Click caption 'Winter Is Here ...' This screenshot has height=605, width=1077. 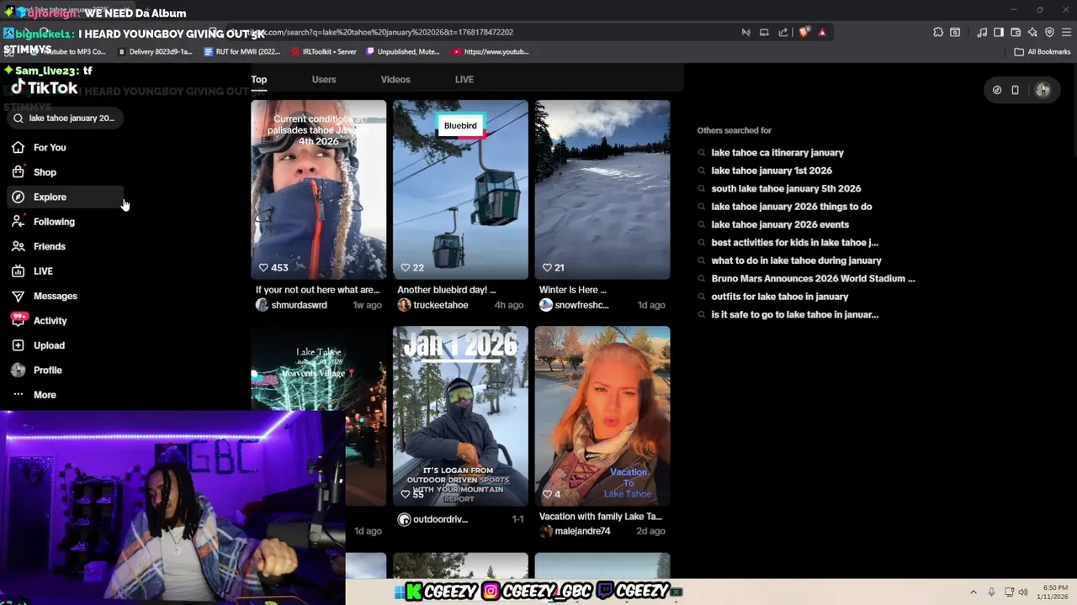[x=572, y=290]
